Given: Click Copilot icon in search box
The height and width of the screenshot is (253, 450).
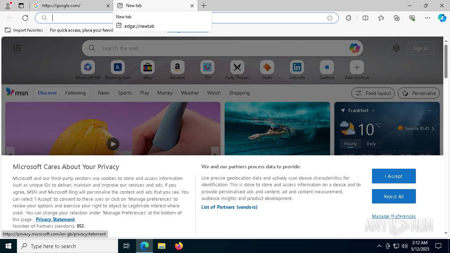Looking at the screenshot, I should 354,48.
